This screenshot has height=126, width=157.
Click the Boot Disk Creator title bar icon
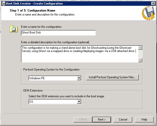point(3,3)
